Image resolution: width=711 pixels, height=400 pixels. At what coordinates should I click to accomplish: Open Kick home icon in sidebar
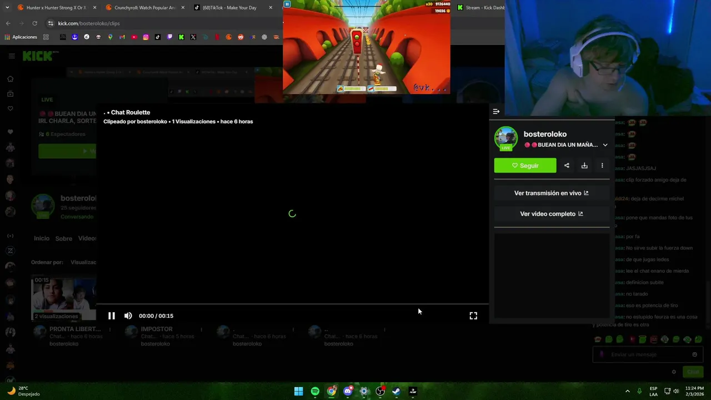click(x=10, y=79)
